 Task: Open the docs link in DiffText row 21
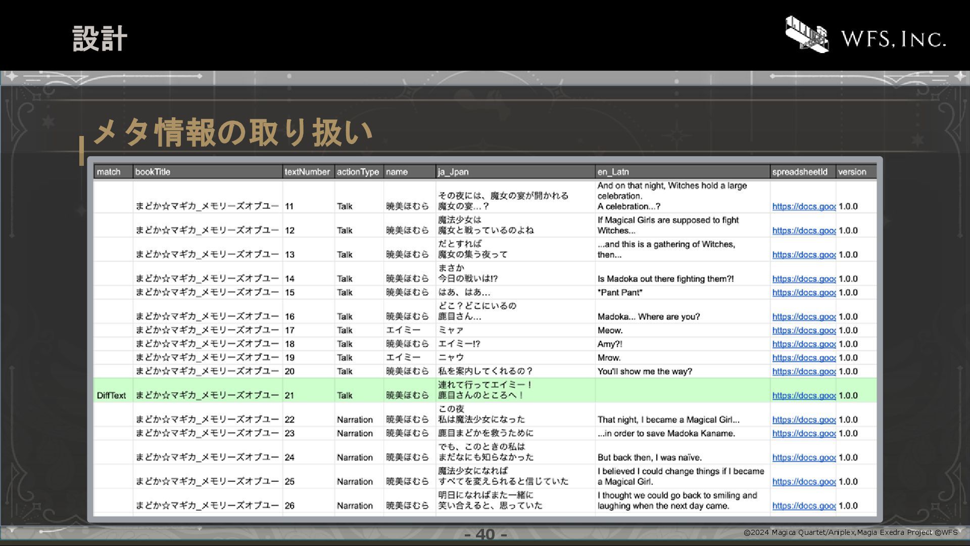coord(804,396)
